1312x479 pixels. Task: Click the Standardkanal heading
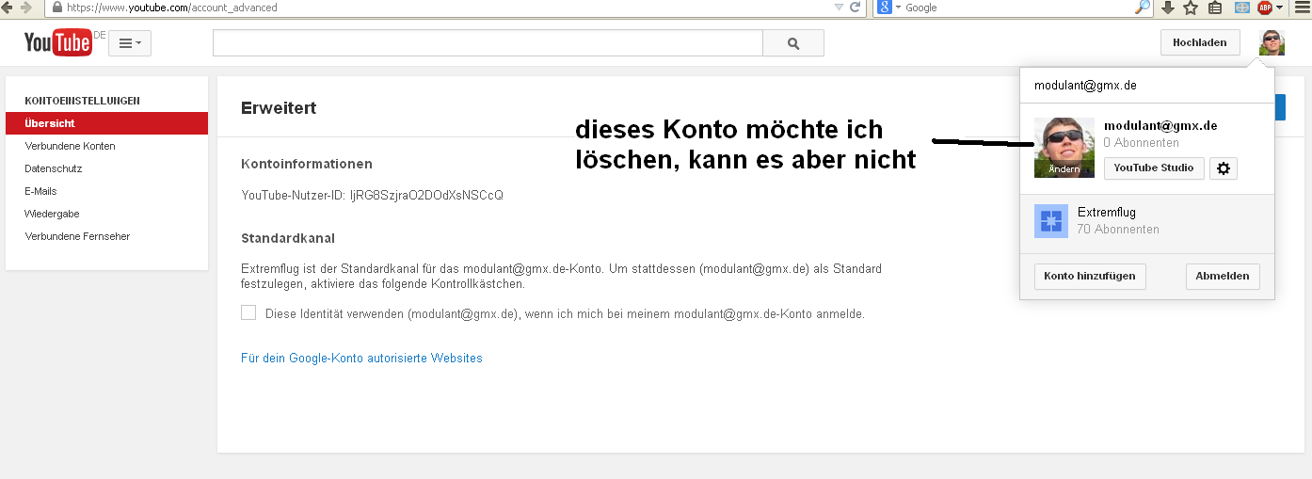pyautogui.click(x=288, y=239)
